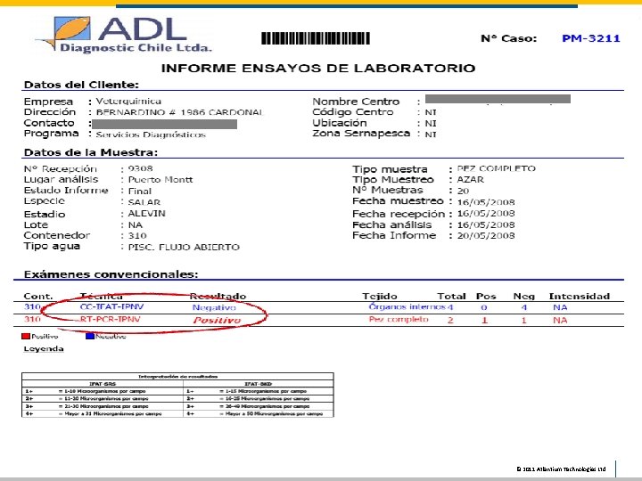Select the Tipo Muestreo value AZAR
Viewport: 642px width, 481px height.
471,180
